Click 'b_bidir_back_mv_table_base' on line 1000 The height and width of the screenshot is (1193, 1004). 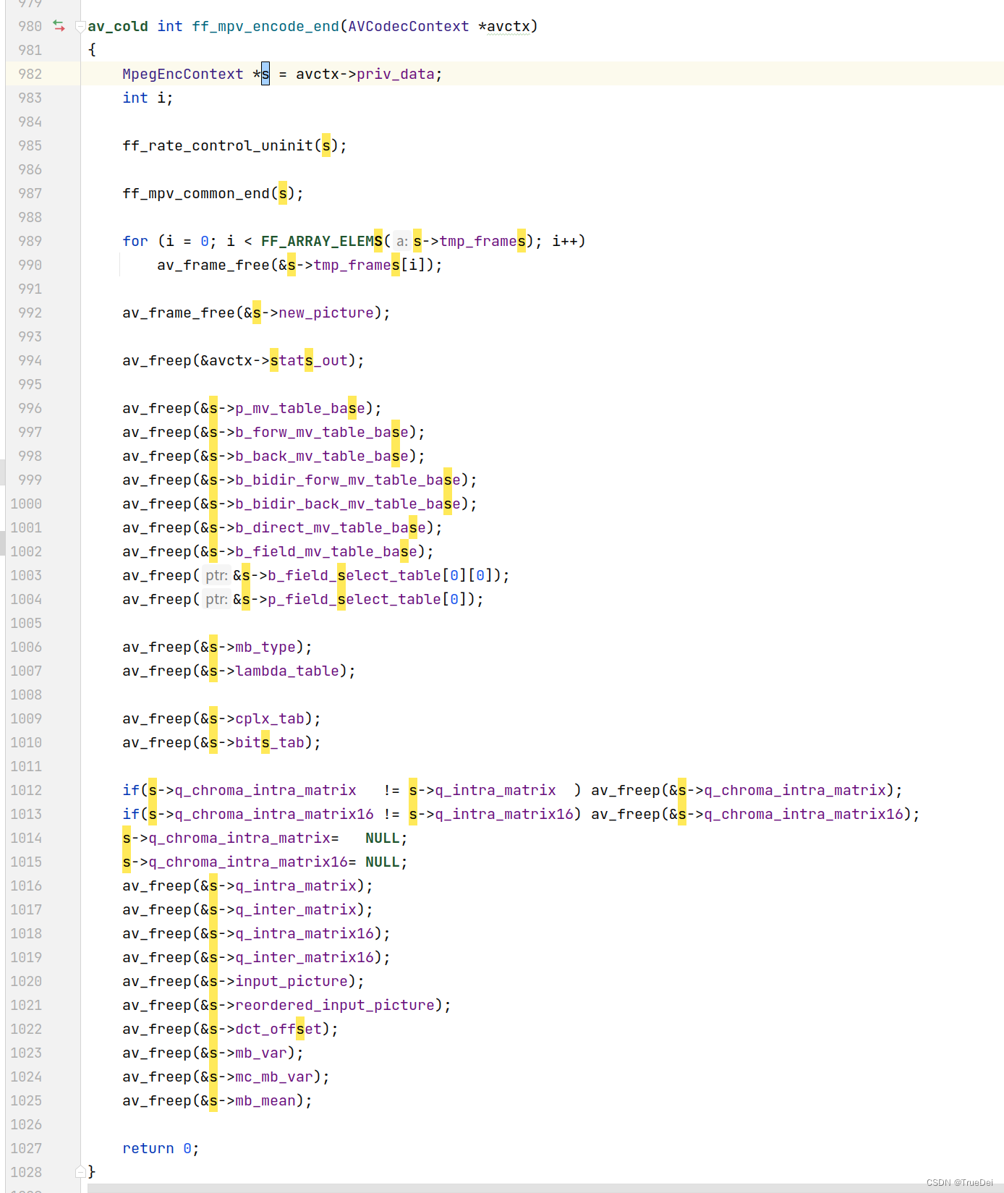click(348, 504)
